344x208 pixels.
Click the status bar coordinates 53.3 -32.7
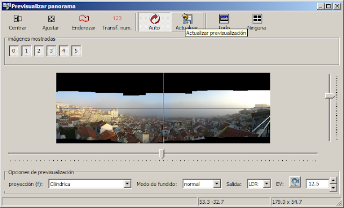(211, 202)
